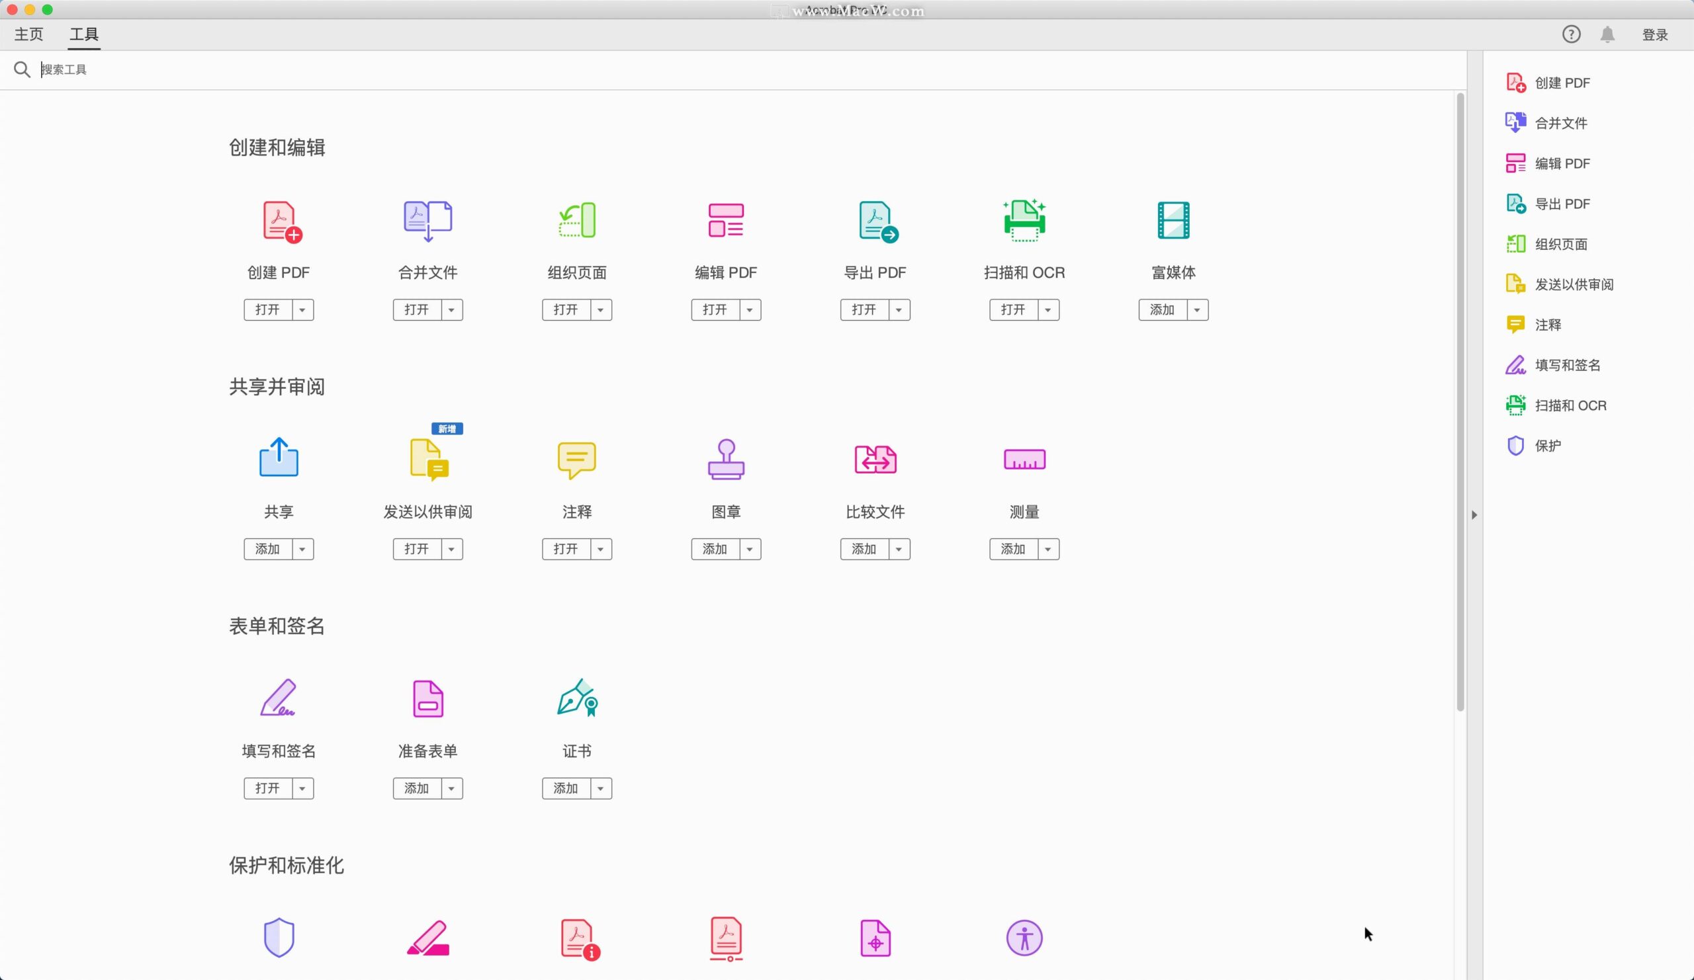
Task: Open the 证书 certificates tool icon
Action: [576, 698]
